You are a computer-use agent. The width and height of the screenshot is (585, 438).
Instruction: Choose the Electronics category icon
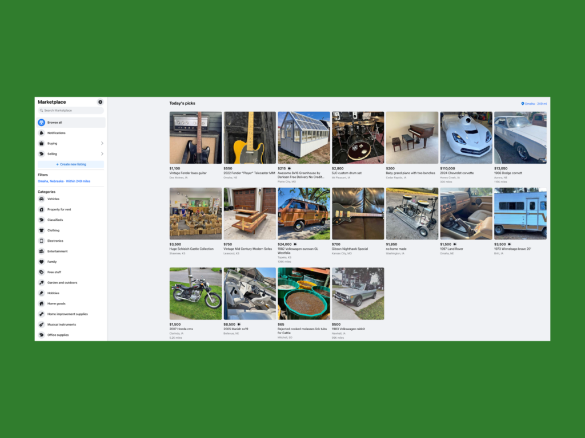(41, 241)
